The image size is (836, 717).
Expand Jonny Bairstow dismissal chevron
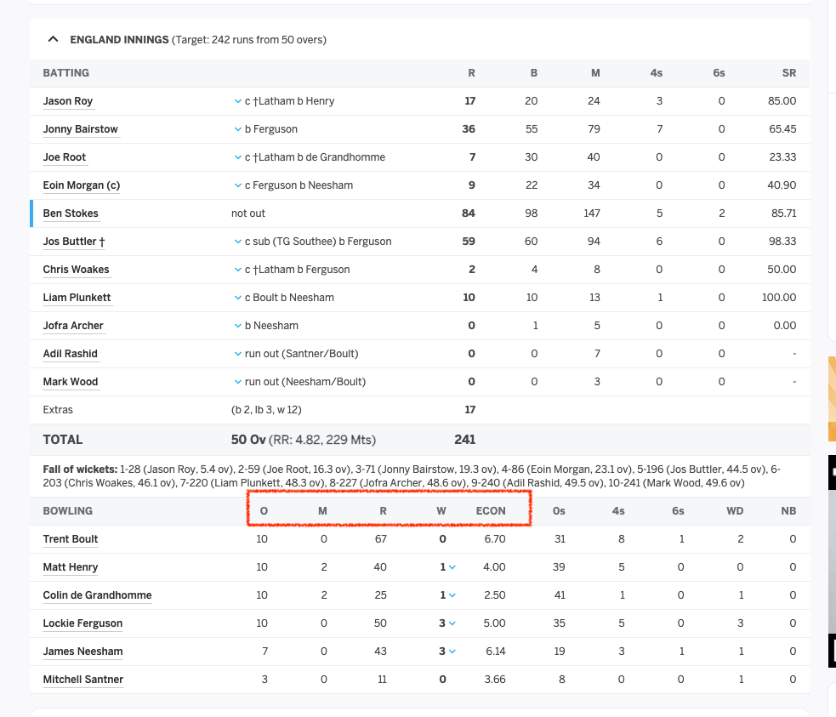click(238, 129)
